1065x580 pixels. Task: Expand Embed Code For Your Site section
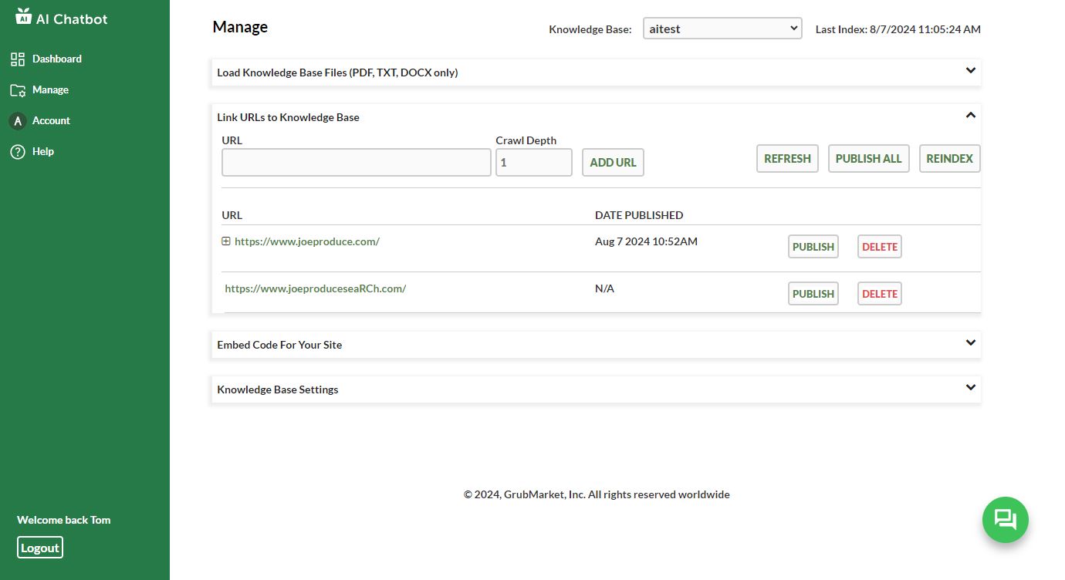tap(970, 343)
